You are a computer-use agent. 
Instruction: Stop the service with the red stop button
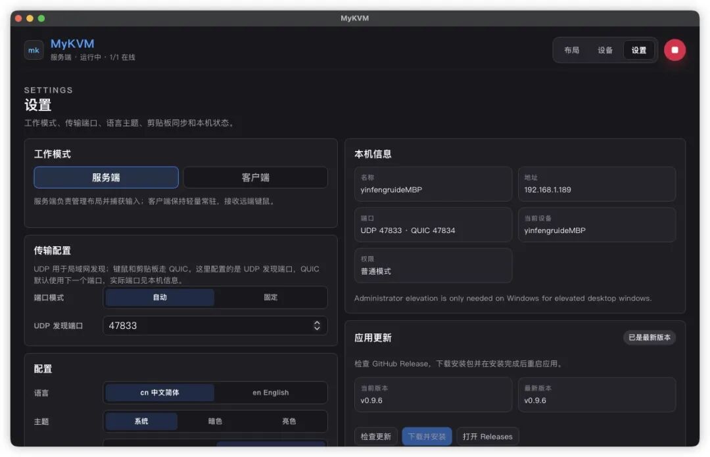click(674, 50)
